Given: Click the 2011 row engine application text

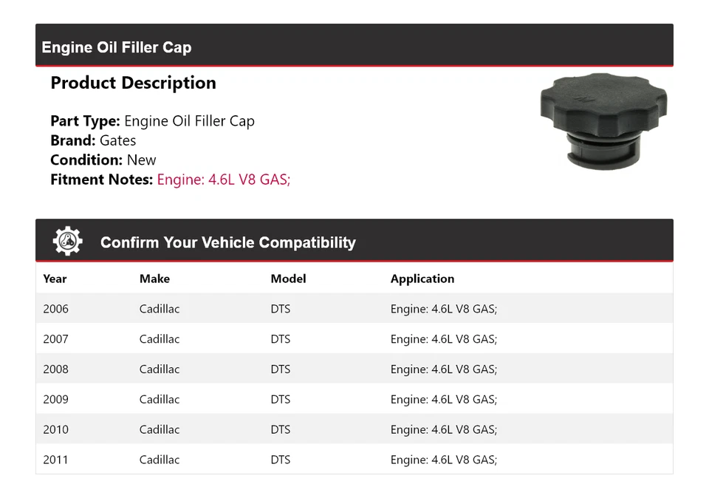Looking at the screenshot, I should (x=443, y=460).
